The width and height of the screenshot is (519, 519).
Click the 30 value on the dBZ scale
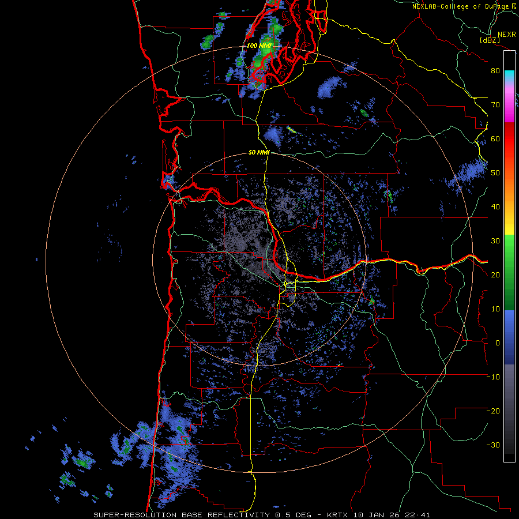495,241
